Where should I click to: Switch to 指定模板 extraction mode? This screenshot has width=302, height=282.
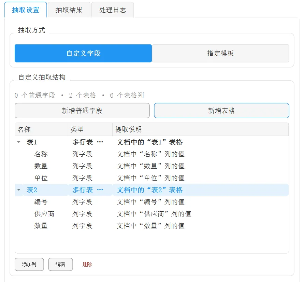pyautogui.click(x=220, y=53)
